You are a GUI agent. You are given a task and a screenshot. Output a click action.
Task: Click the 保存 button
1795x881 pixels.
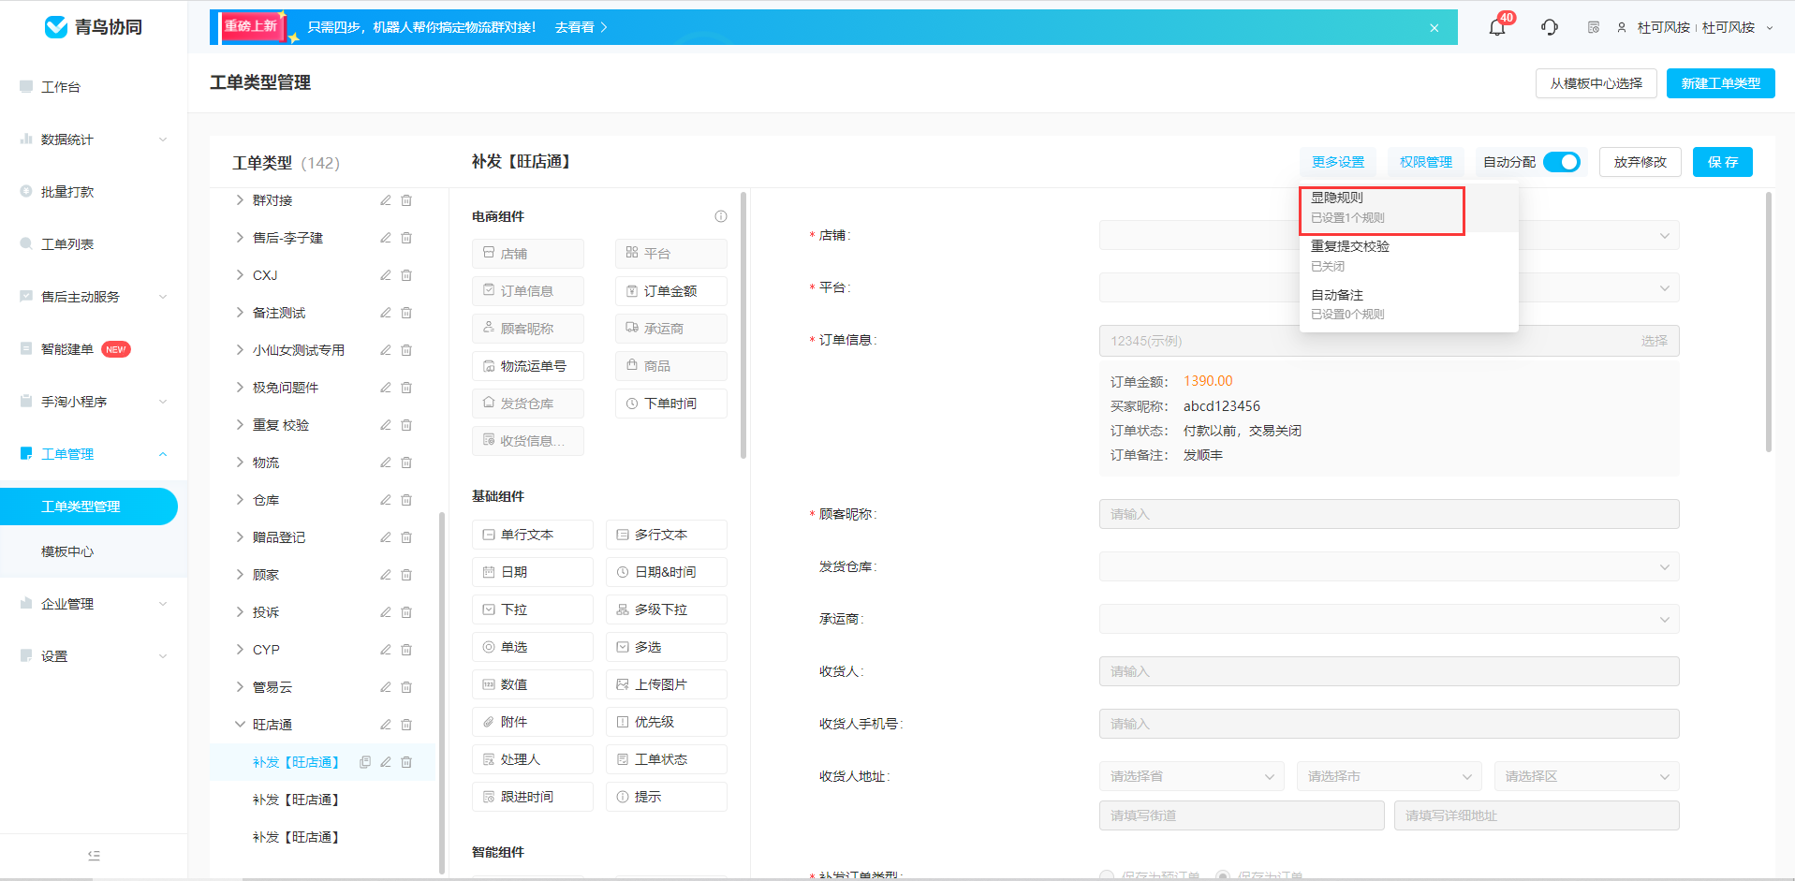tap(1723, 162)
